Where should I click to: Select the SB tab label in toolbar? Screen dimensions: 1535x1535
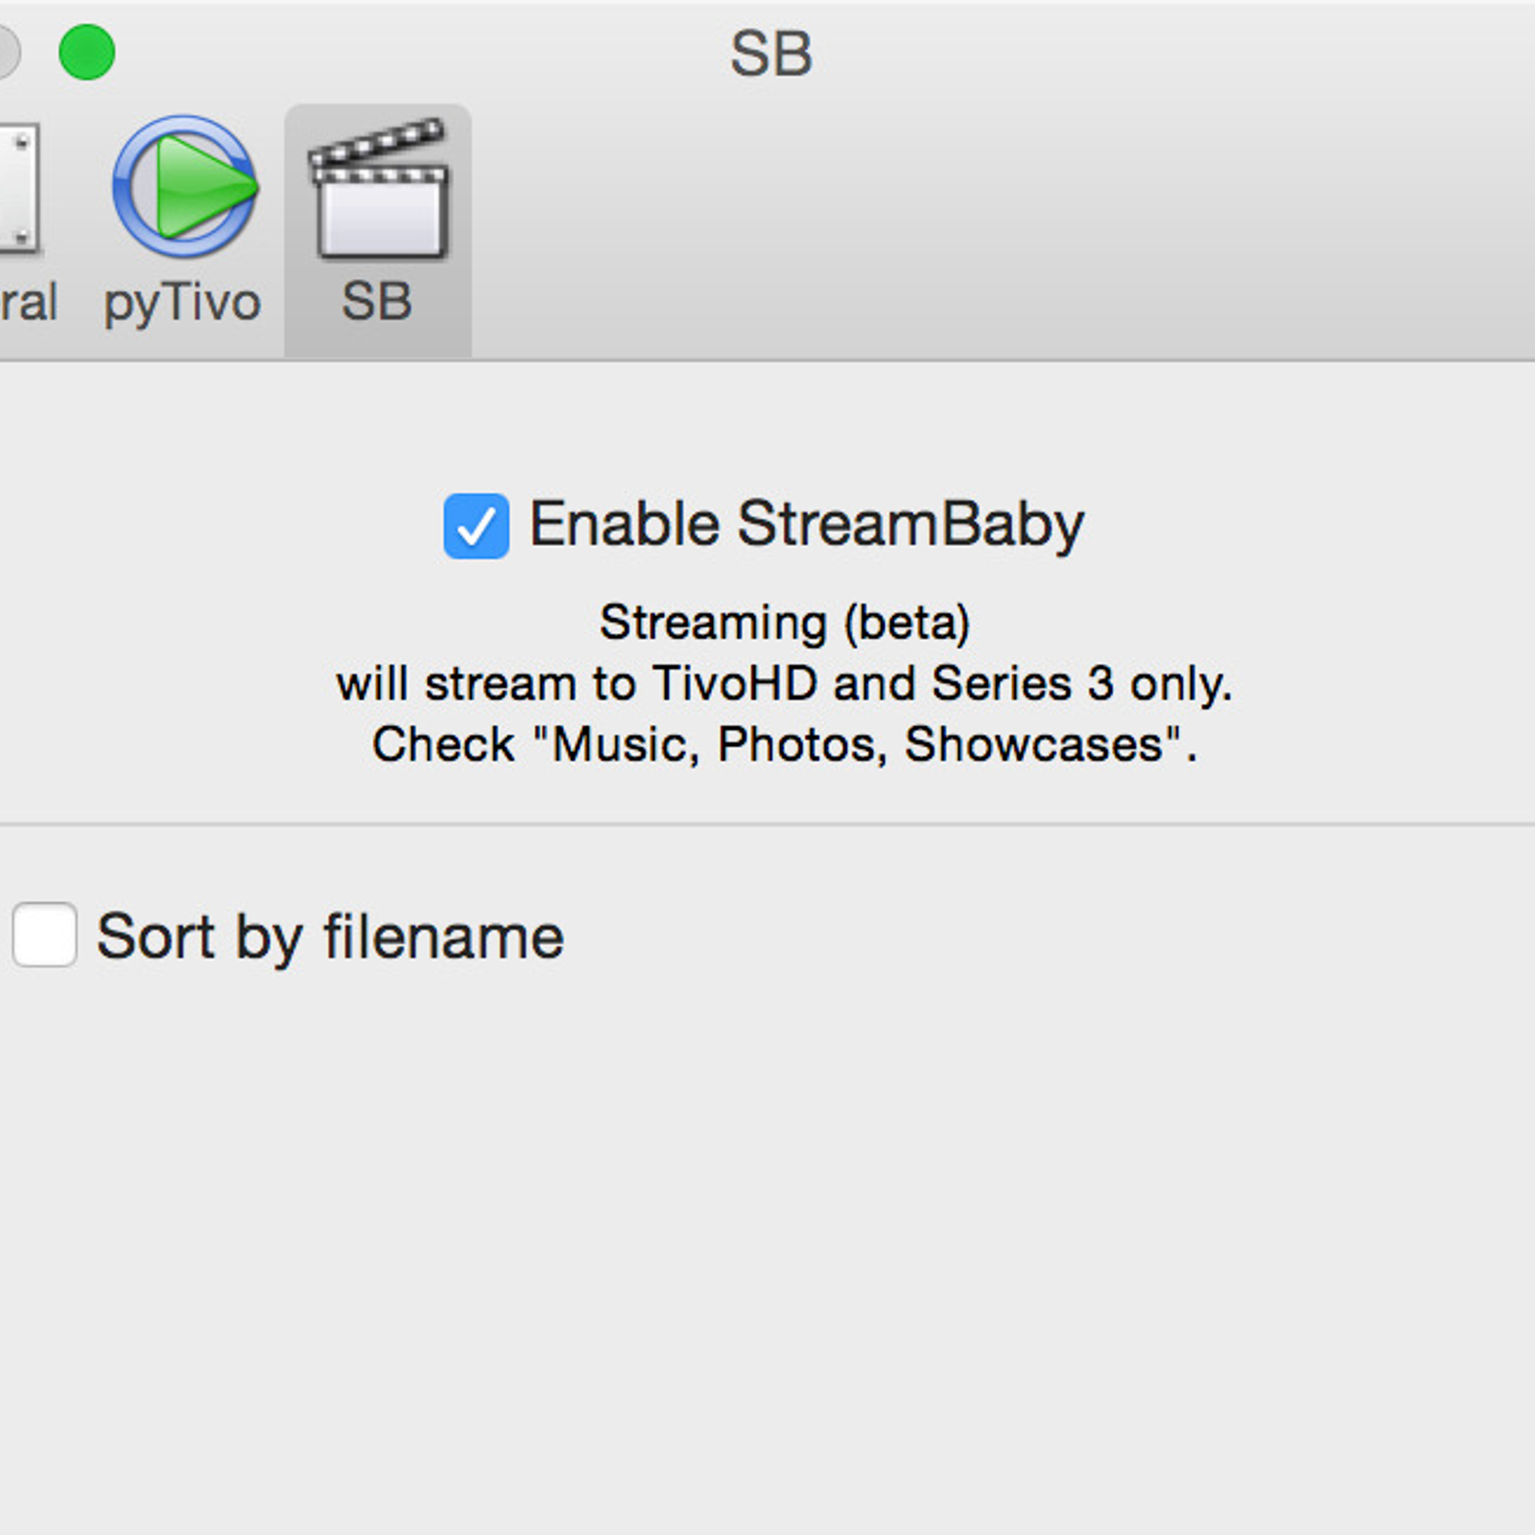click(x=377, y=301)
